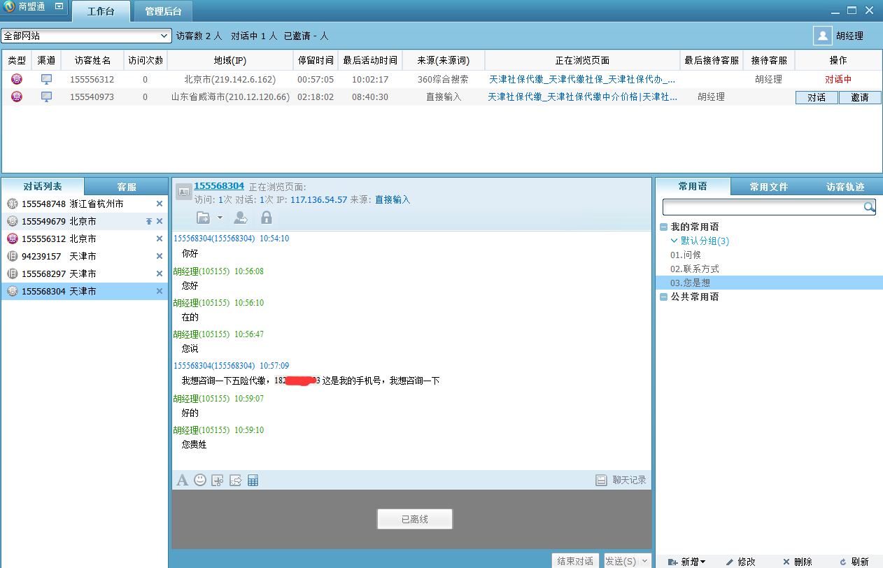
Task: Click the search magnifier in 常用语 panel
Action: 869,207
